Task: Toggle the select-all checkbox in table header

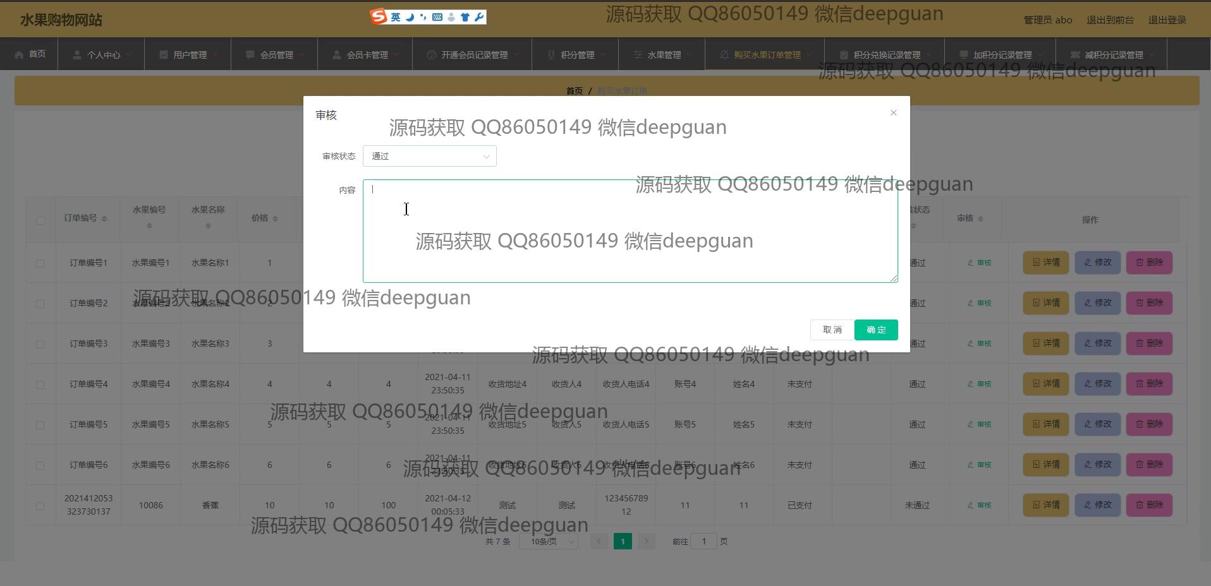Action: point(40,220)
